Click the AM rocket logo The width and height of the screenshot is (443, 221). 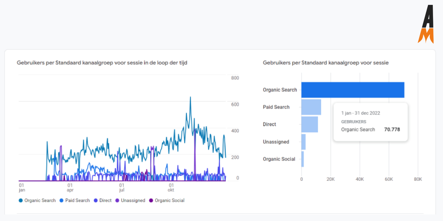[x=426, y=24]
